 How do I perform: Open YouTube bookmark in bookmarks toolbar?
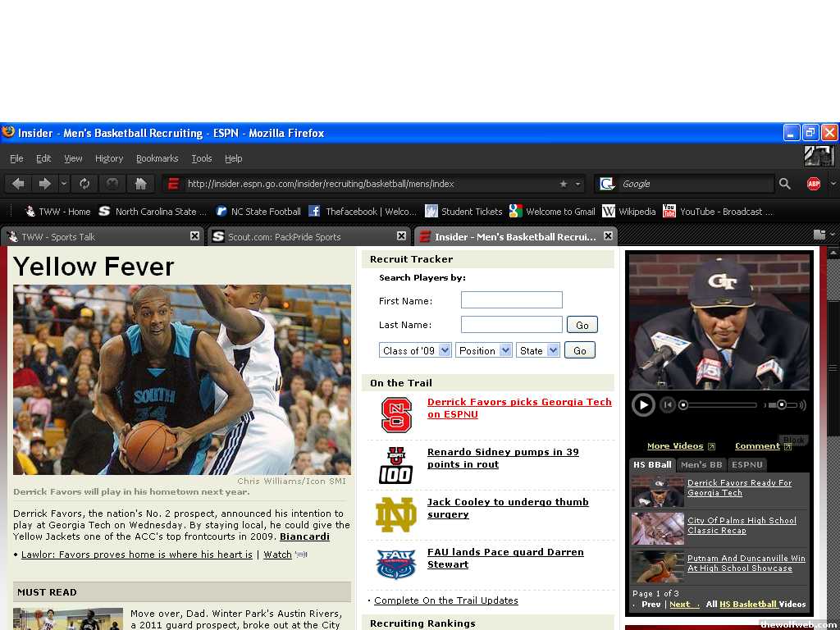(x=718, y=212)
